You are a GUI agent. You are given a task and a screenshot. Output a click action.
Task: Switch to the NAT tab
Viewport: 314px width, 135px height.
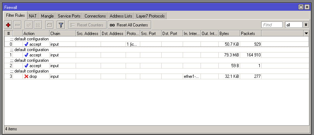(32, 16)
